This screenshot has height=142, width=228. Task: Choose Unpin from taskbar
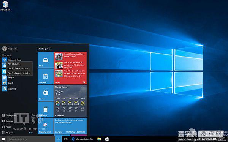coord(18,68)
